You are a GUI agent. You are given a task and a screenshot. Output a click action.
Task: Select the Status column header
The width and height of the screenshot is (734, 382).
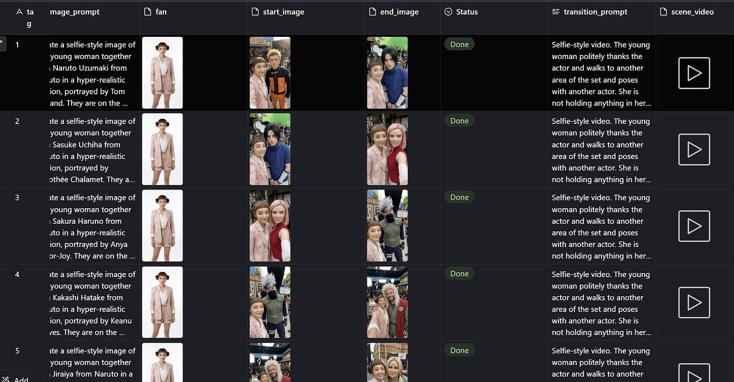(x=494, y=18)
